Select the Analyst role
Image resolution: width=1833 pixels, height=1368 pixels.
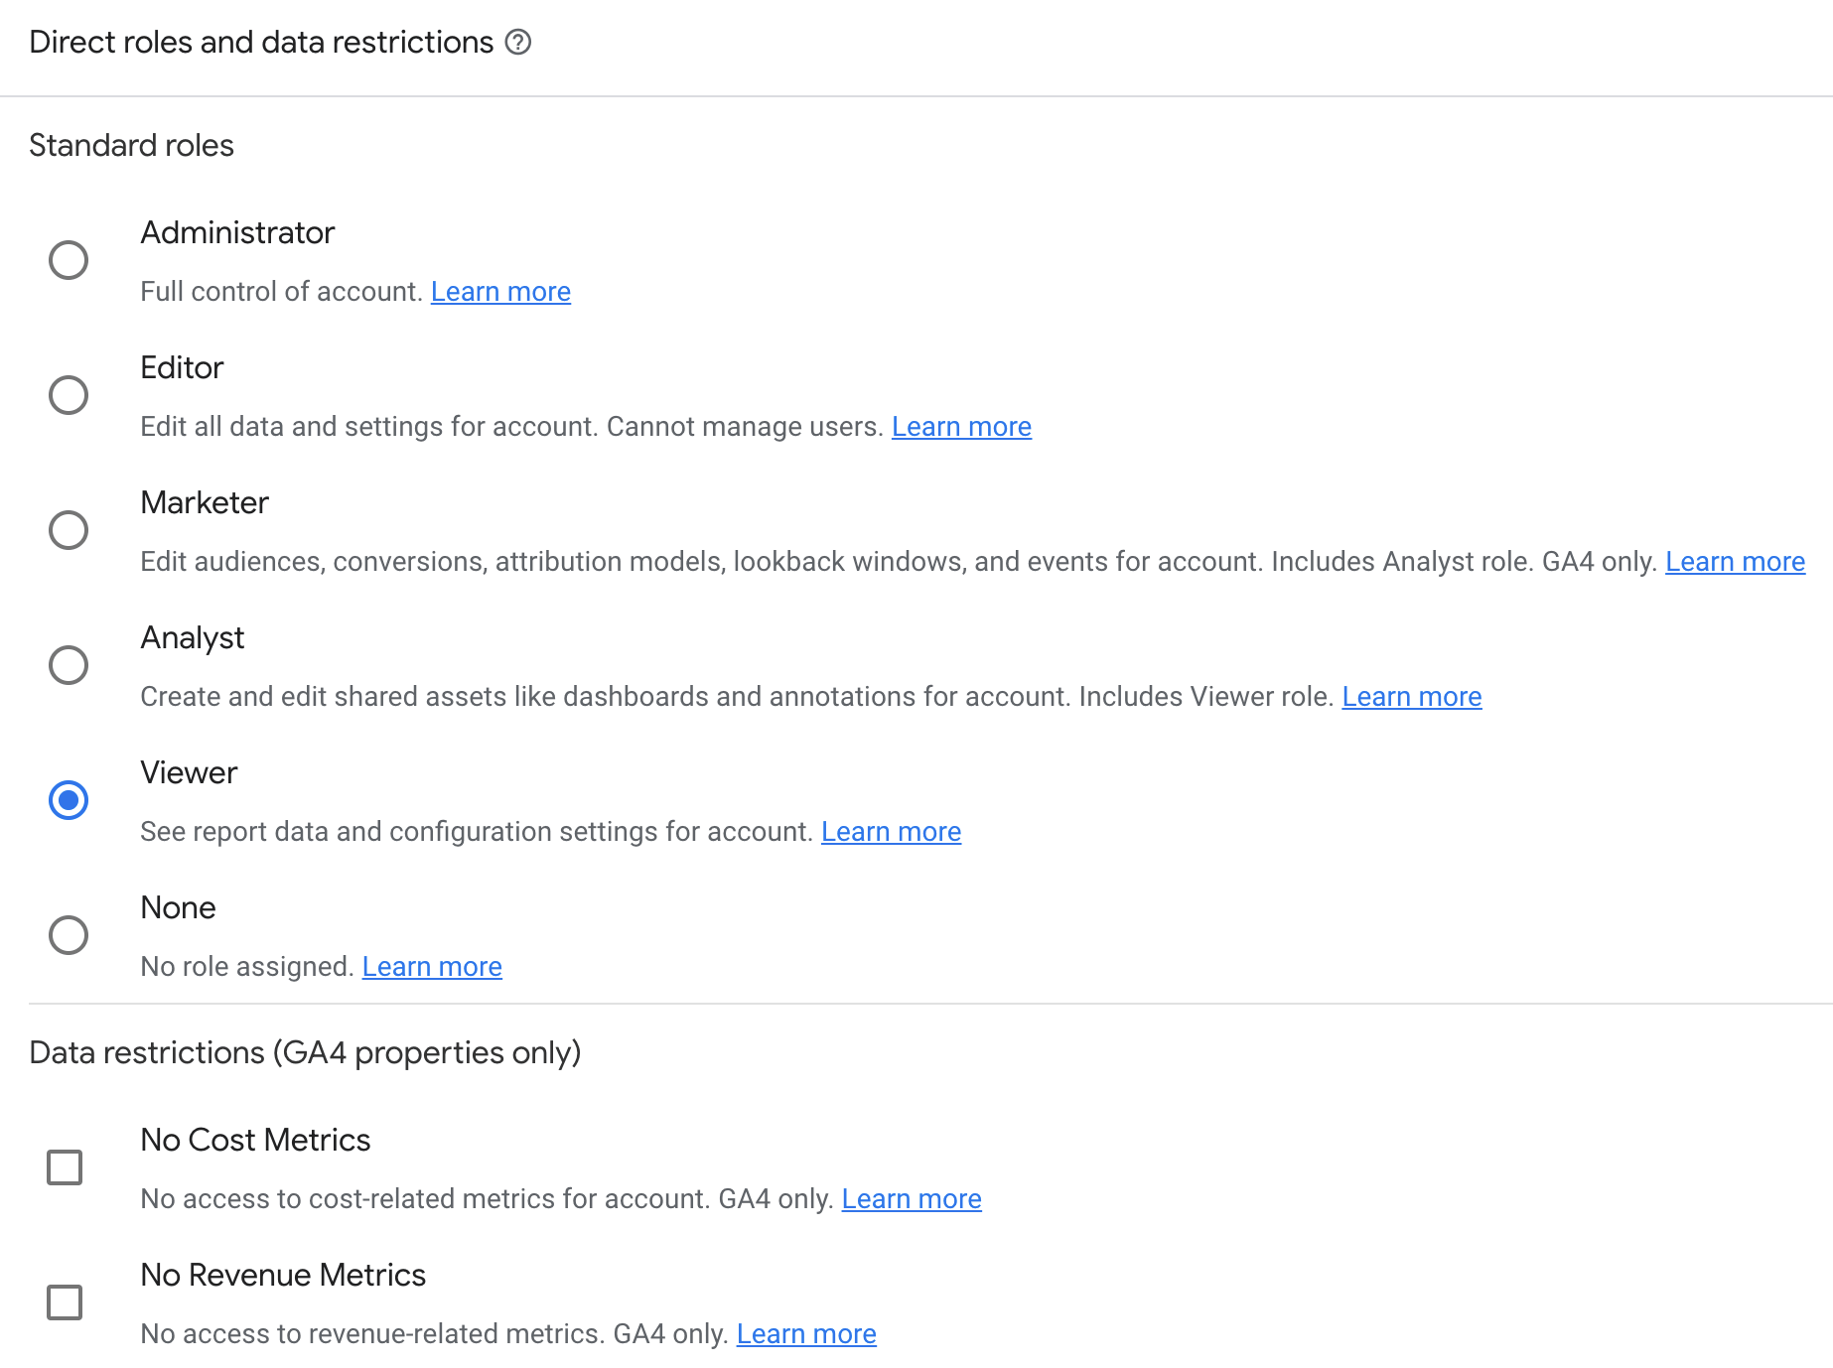[68, 665]
